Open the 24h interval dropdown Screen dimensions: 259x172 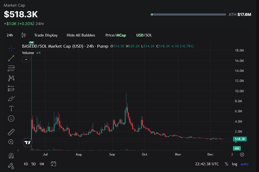coord(10,35)
